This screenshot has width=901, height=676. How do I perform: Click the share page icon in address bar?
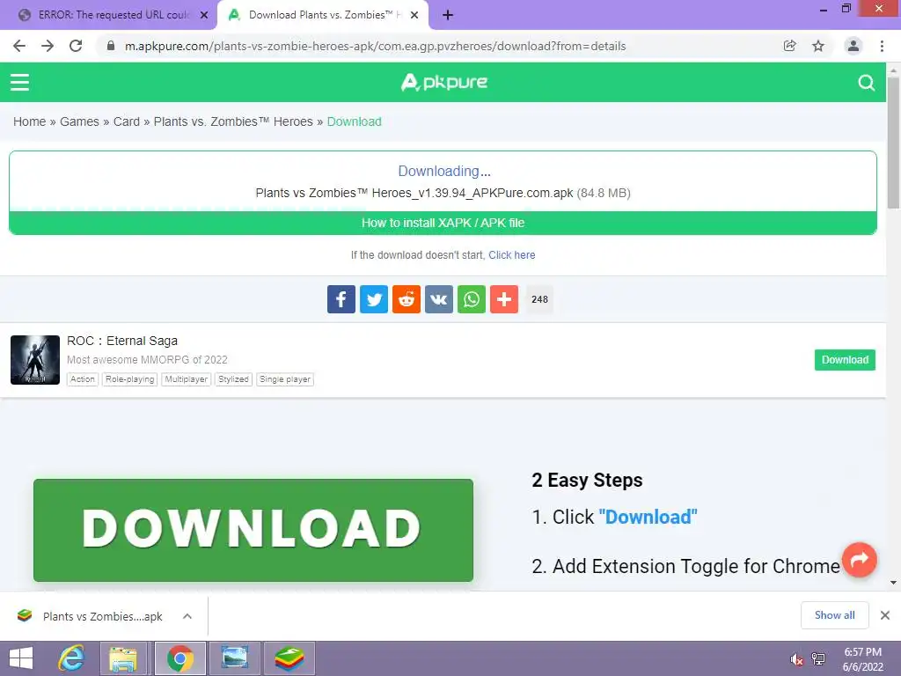click(789, 46)
